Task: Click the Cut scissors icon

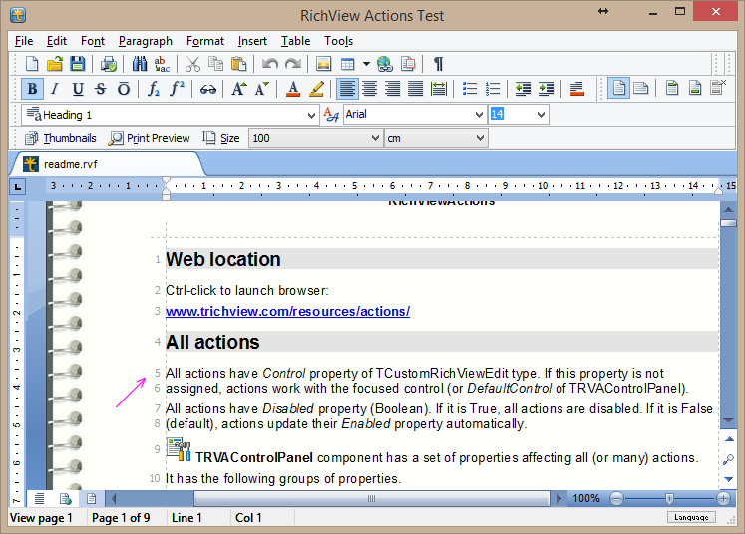Action: [x=192, y=64]
